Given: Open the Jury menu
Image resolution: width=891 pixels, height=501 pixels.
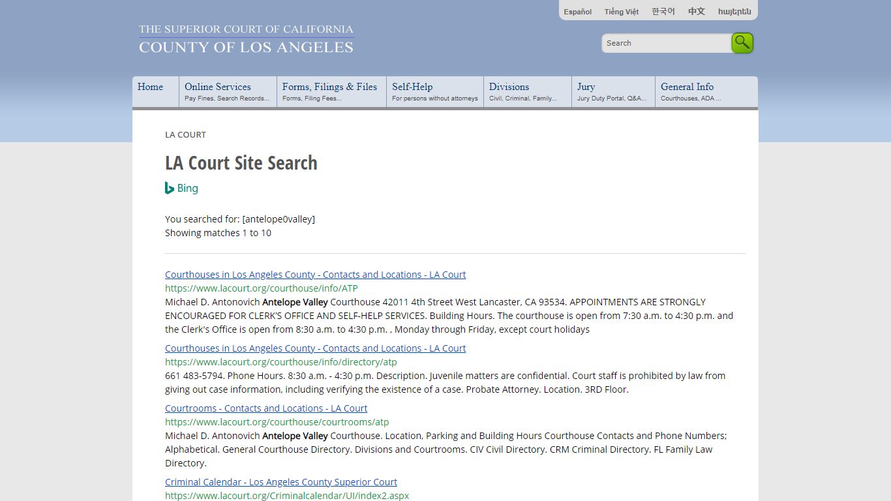Looking at the screenshot, I should [613, 92].
